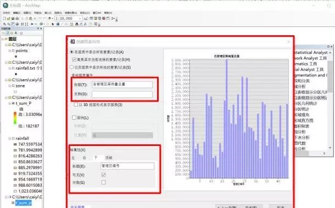Click the footer text input field

click(x=122, y=94)
